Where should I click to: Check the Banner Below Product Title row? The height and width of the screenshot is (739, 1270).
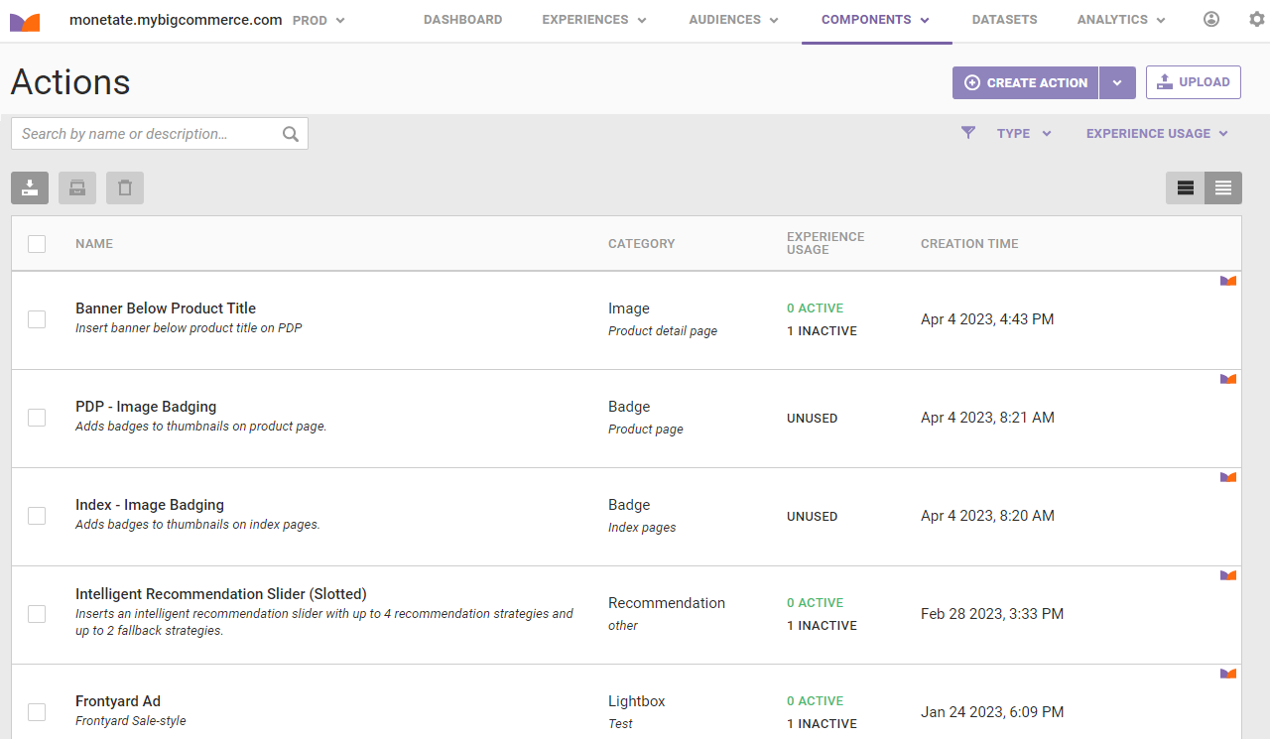37,319
